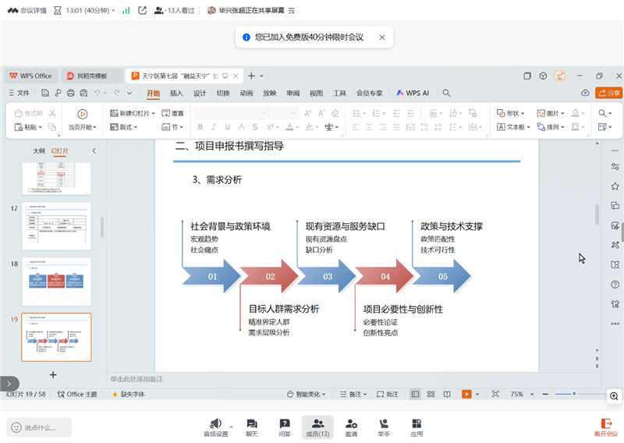This screenshot has width=624, height=443.
Task: Click the 重置 reset button
Action: (172, 113)
